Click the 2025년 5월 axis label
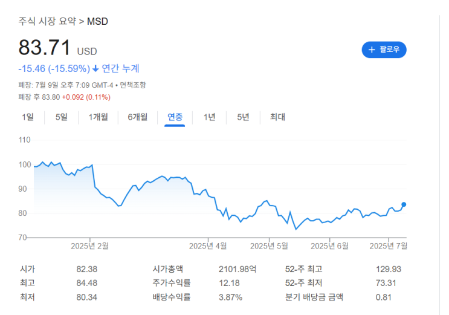The image size is (449, 315). point(269,246)
